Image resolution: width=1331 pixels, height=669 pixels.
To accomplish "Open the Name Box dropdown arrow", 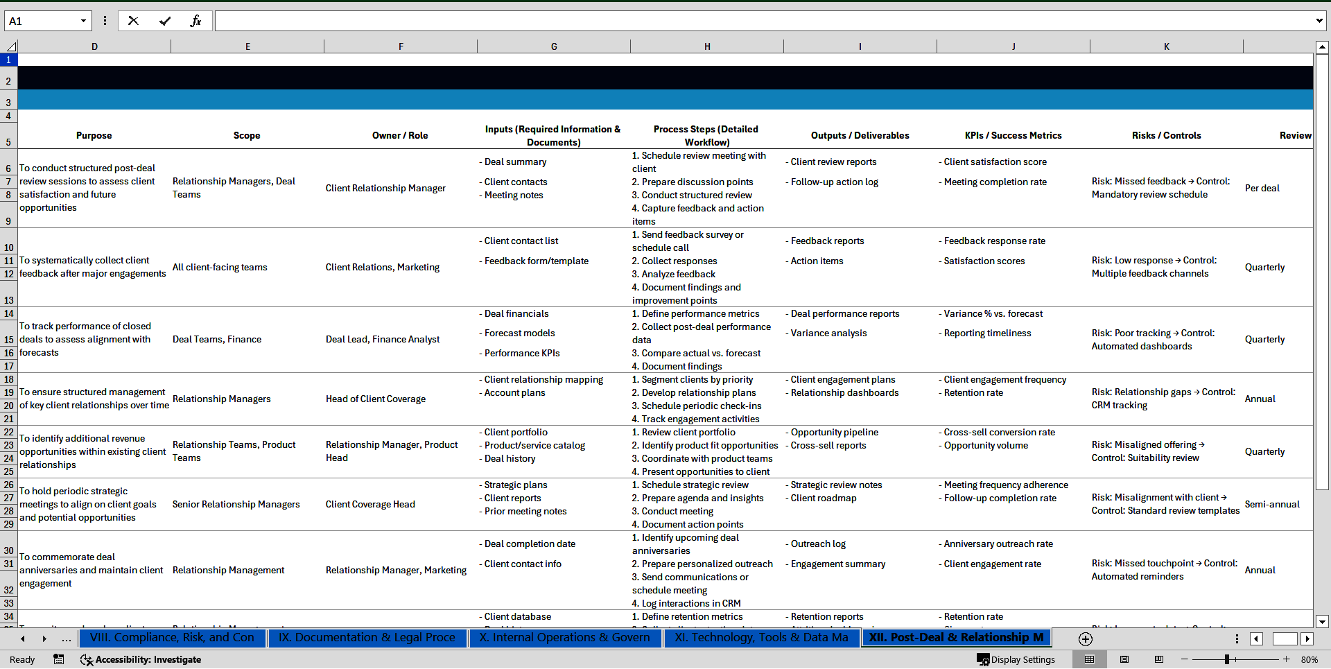I will click(x=83, y=21).
